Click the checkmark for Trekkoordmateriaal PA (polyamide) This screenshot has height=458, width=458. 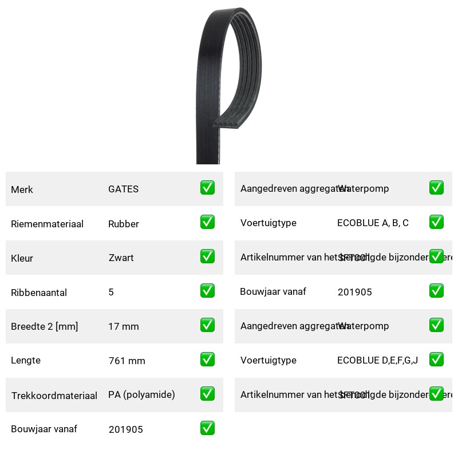tap(207, 394)
